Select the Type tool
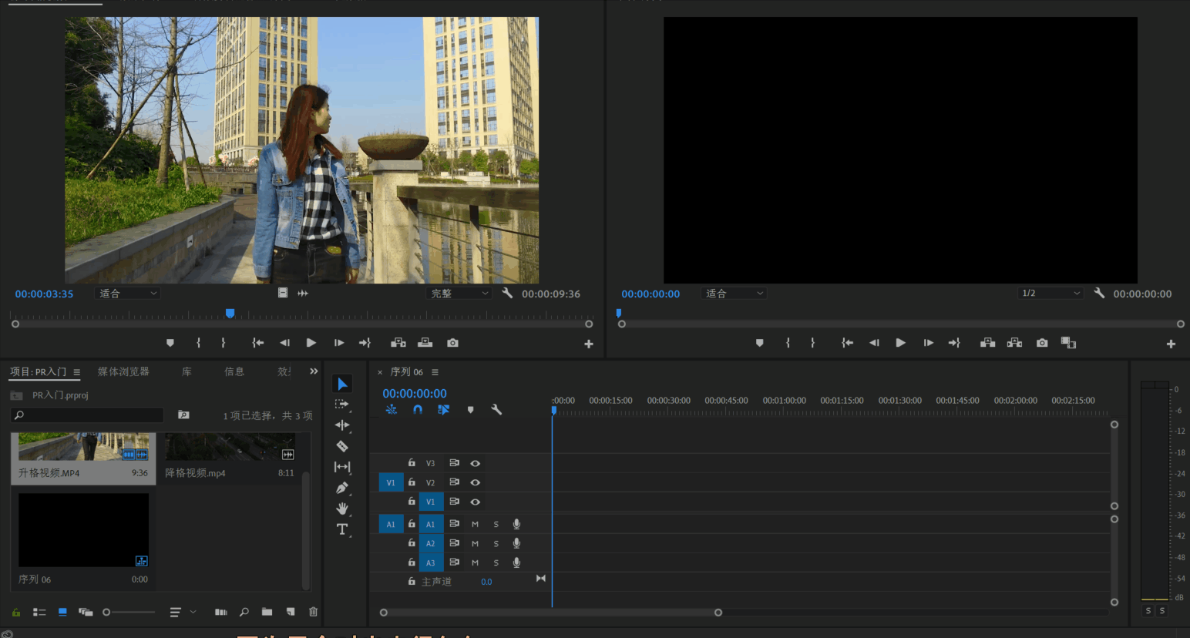Image resolution: width=1190 pixels, height=638 pixels. click(342, 529)
